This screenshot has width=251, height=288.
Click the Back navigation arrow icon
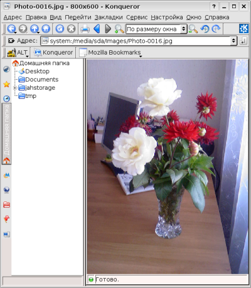pyautogui.click(x=11, y=29)
